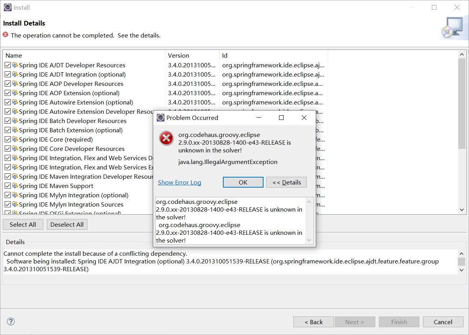Click the help question mark icon

(10, 321)
